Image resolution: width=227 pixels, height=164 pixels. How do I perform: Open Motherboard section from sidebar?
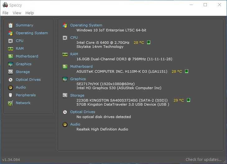click(x=27, y=56)
